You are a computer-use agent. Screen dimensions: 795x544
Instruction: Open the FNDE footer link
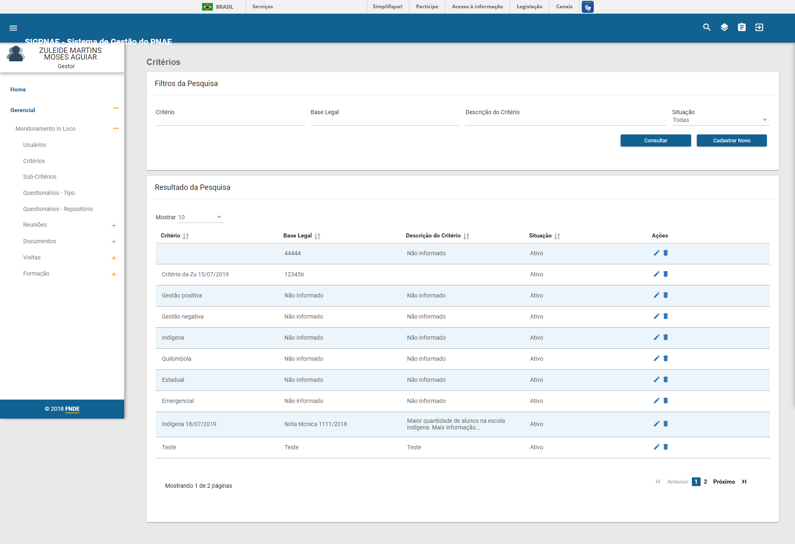(x=72, y=409)
